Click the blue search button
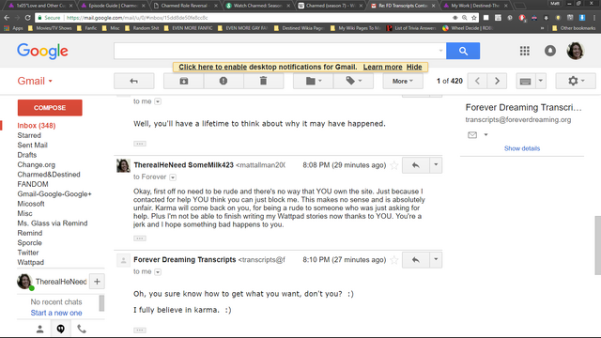The image size is (601, 338). [463, 51]
